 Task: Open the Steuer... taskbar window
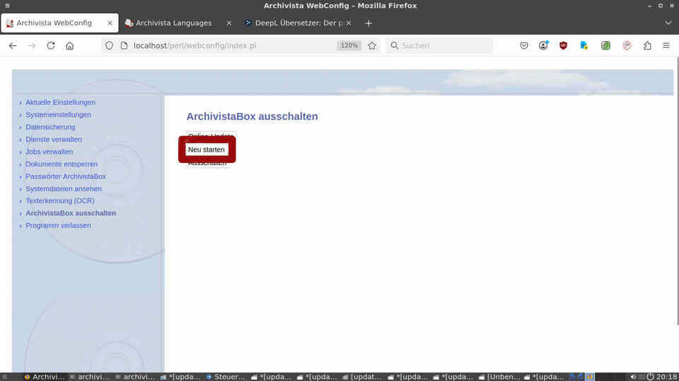226,377
